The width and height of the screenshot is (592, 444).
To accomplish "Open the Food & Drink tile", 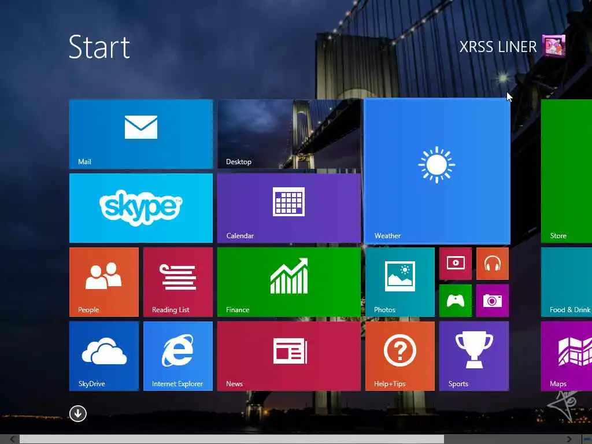I will [x=567, y=282].
